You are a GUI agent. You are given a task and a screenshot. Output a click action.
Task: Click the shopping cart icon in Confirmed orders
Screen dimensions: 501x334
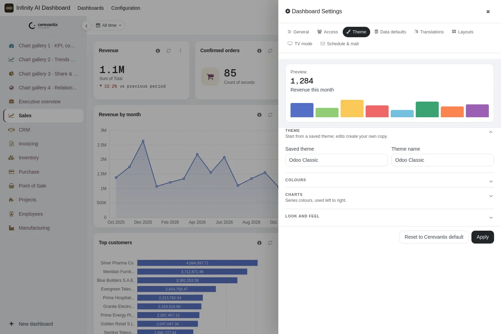point(210,77)
